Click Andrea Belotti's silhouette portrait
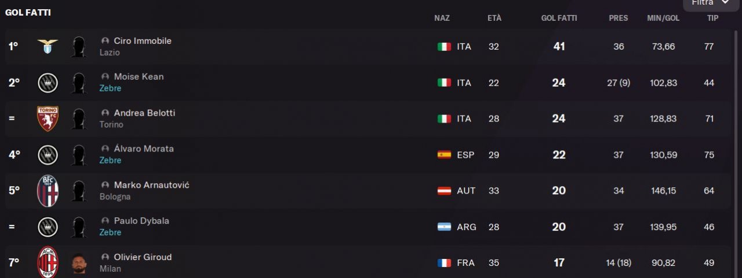 [x=79, y=119]
